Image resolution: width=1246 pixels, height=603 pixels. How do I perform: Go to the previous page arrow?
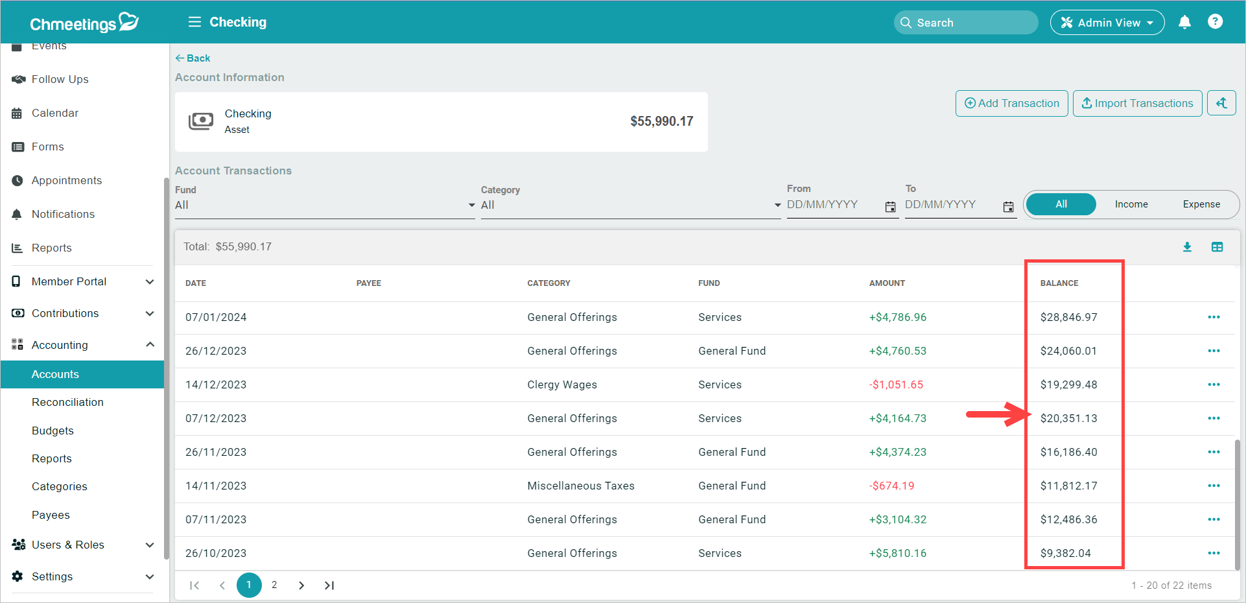tap(222, 585)
